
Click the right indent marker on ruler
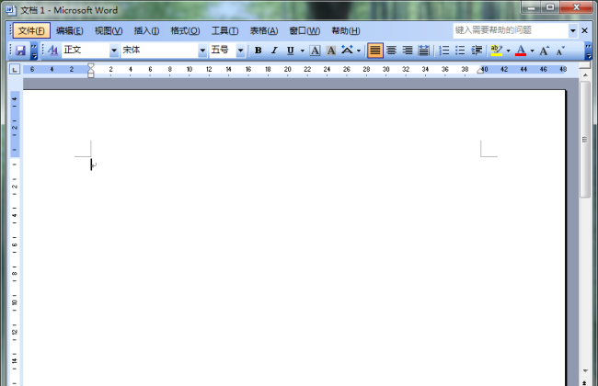pyautogui.click(x=480, y=71)
